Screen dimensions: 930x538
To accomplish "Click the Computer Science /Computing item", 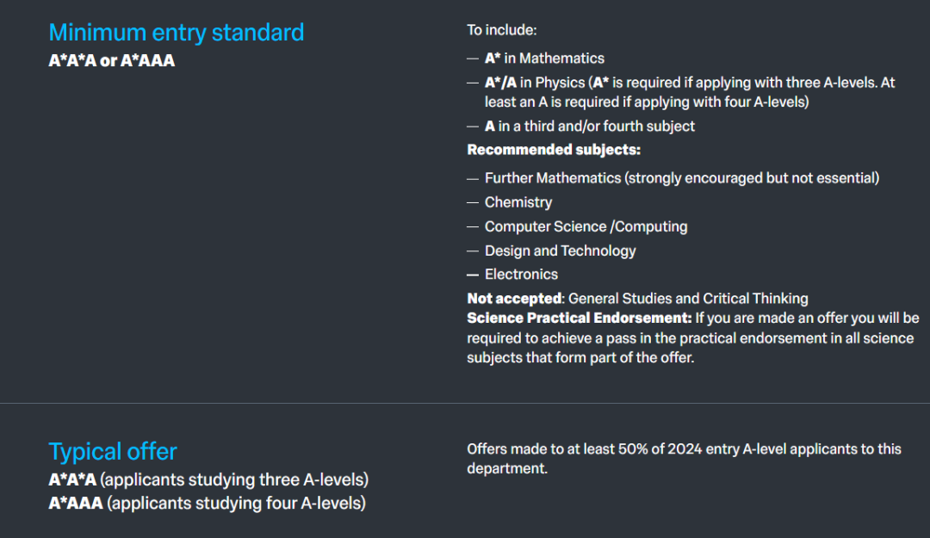I will pos(586,226).
